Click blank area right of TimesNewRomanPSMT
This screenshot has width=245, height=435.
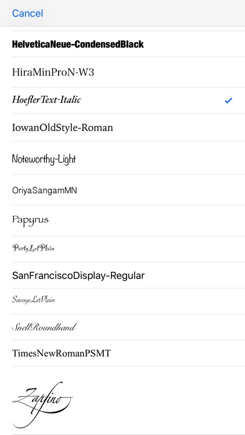click(178, 353)
